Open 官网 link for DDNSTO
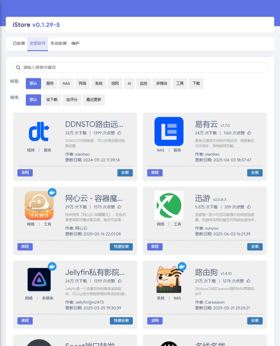280x346 pixels. click(25, 172)
